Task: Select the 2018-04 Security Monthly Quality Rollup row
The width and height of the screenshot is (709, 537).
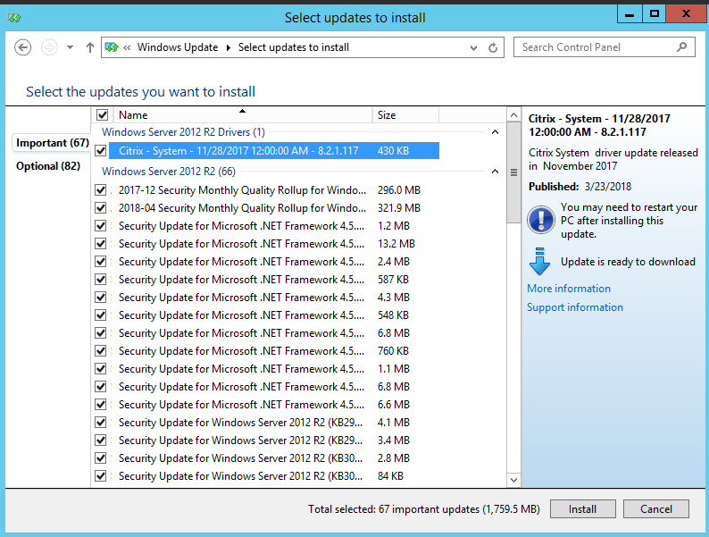Action: (x=274, y=208)
